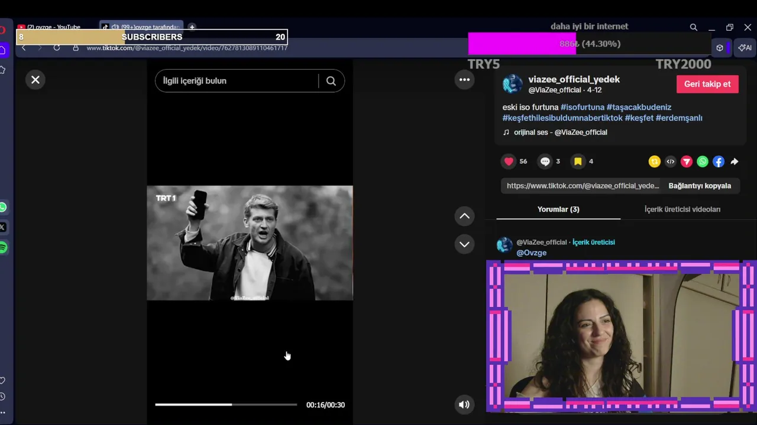Go to previous video with up arrow
This screenshot has height=425, width=757.
click(x=465, y=216)
